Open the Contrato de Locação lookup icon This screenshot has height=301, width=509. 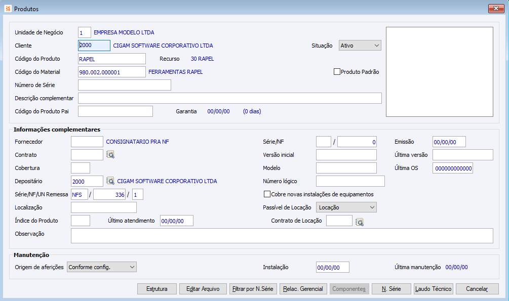(360, 222)
